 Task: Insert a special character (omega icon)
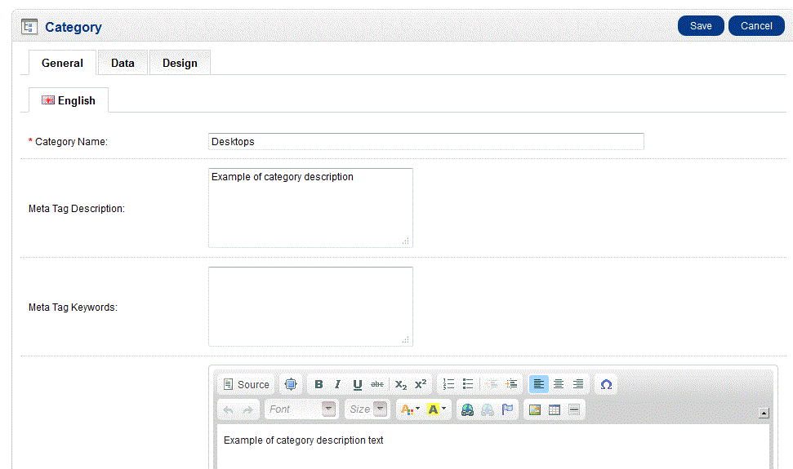click(605, 384)
